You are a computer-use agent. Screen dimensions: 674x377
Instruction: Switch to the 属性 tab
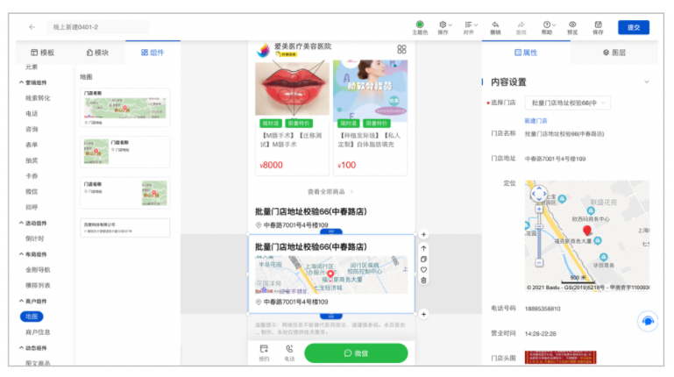526,53
